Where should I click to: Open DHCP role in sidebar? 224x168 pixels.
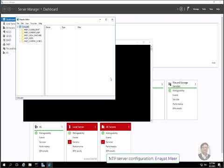[7, 40]
